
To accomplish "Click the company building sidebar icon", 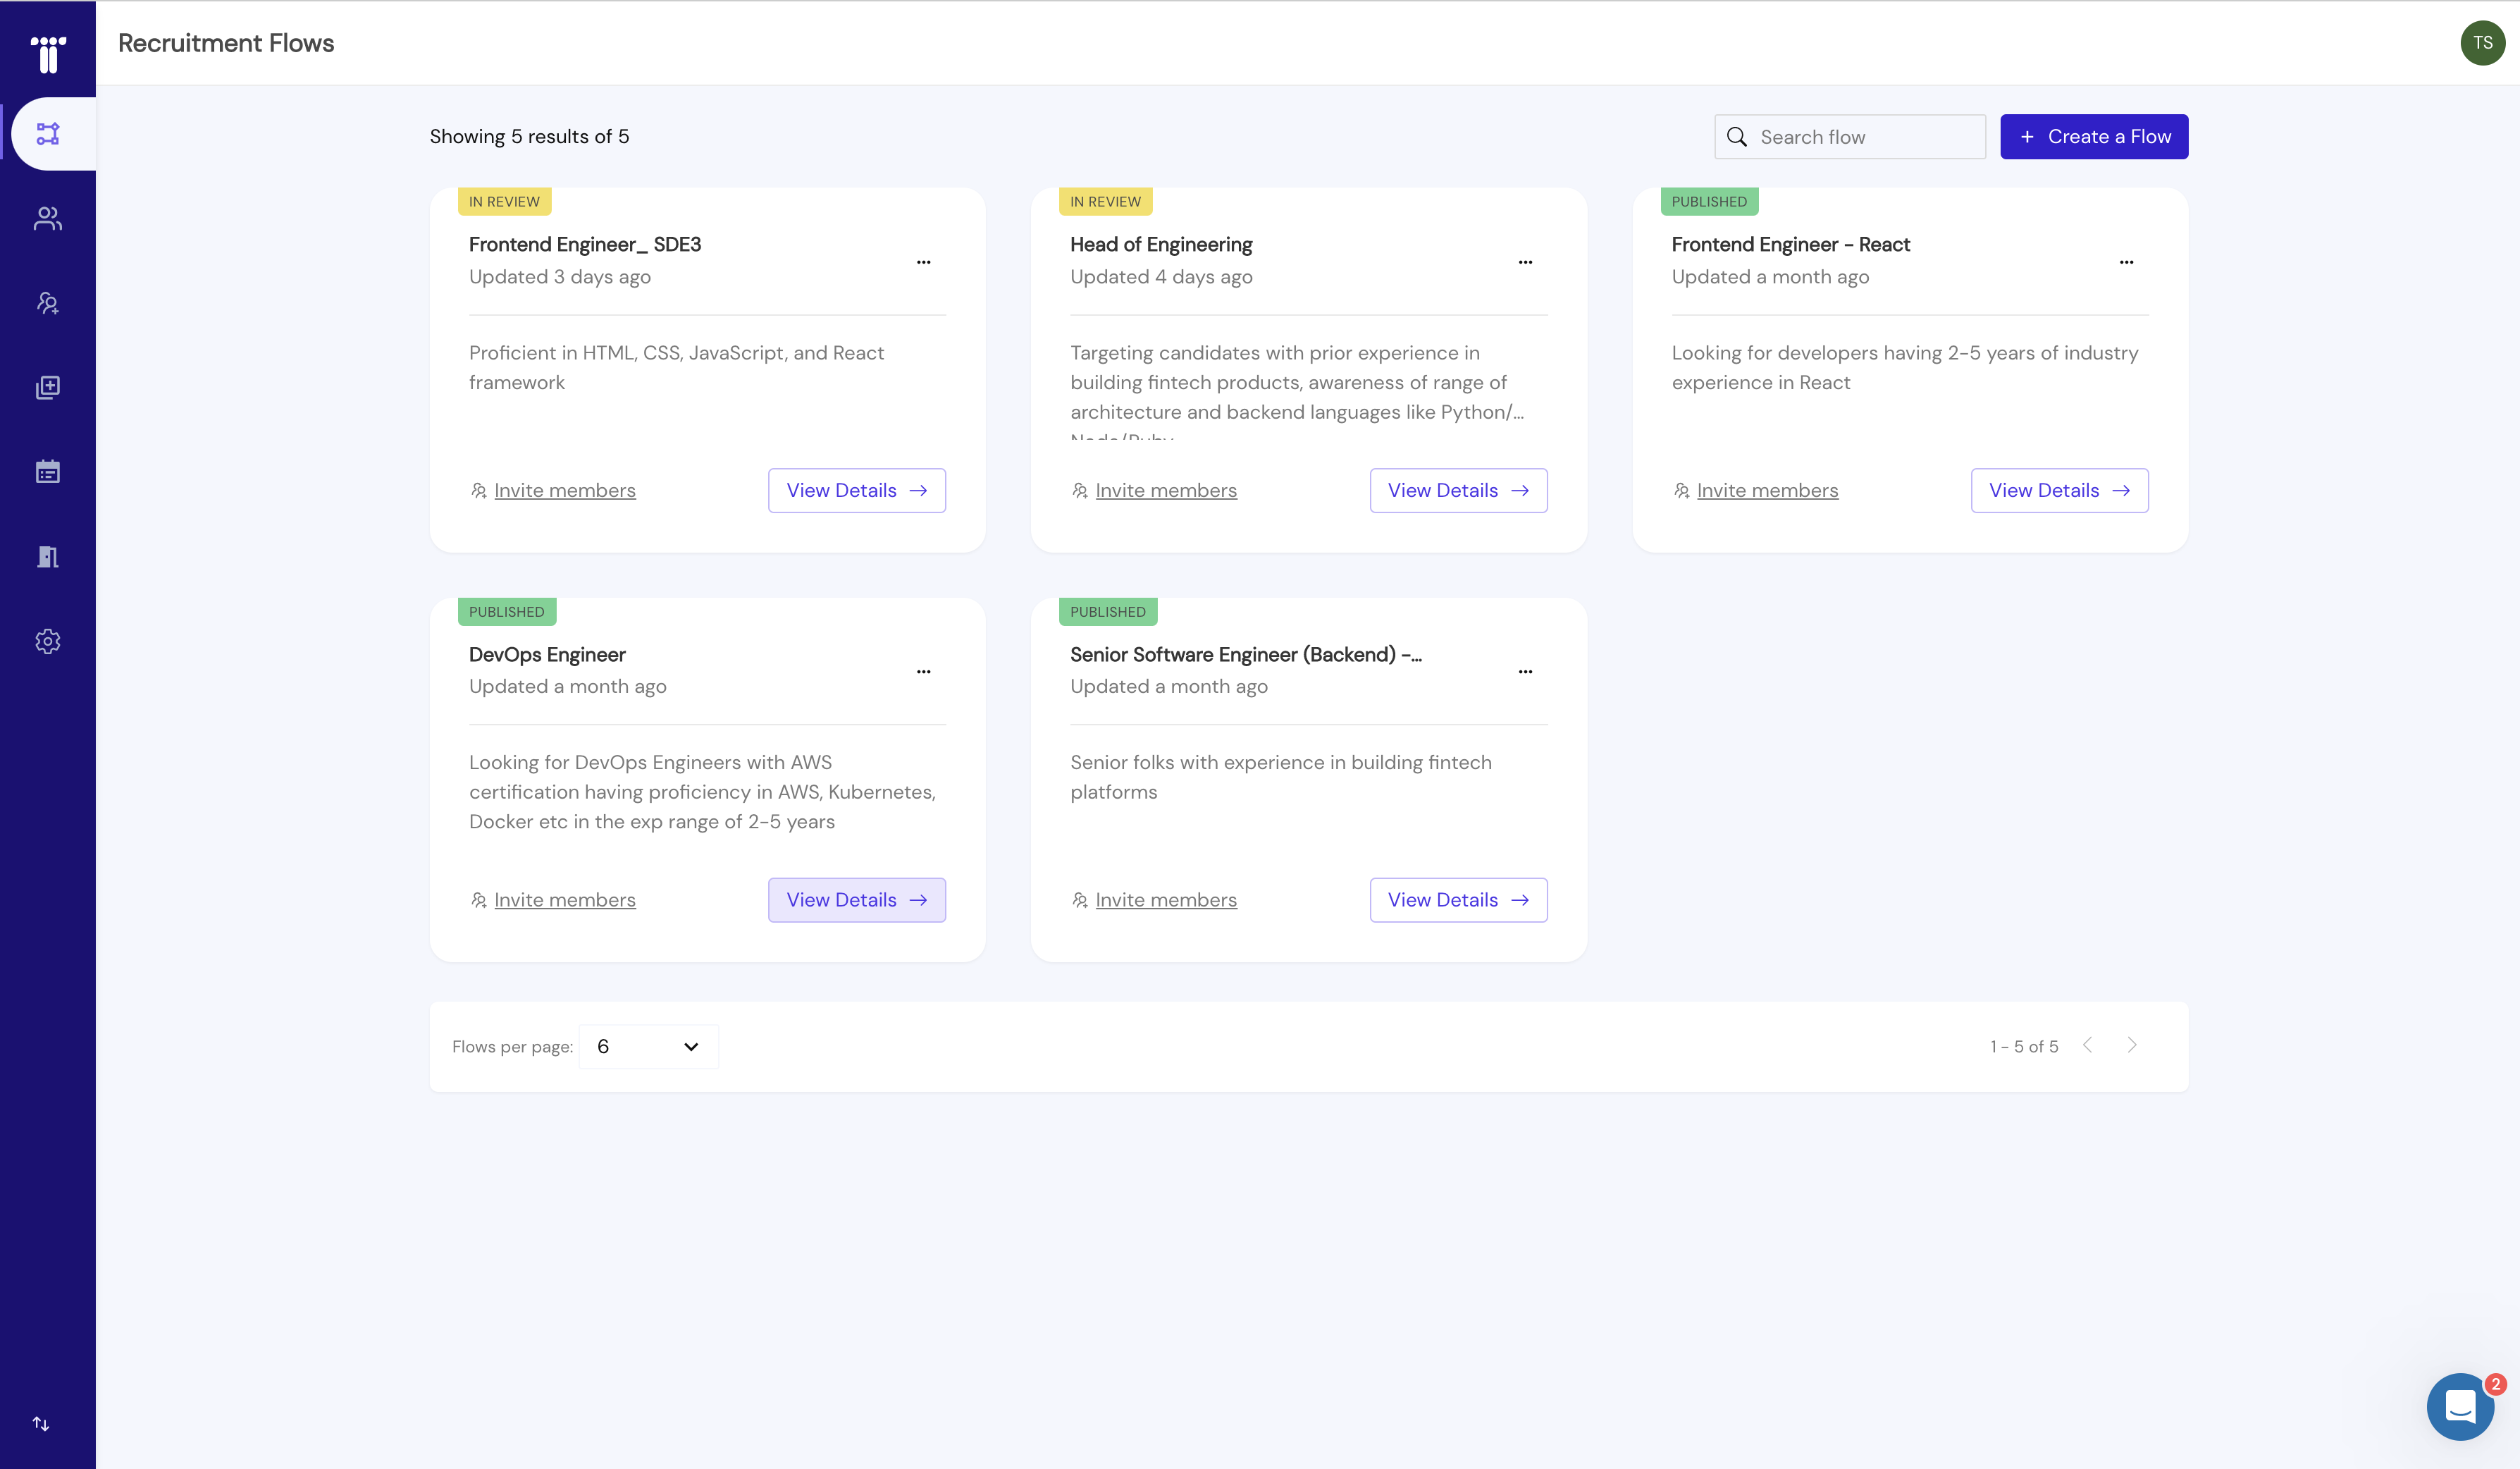I will coord(48,557).
